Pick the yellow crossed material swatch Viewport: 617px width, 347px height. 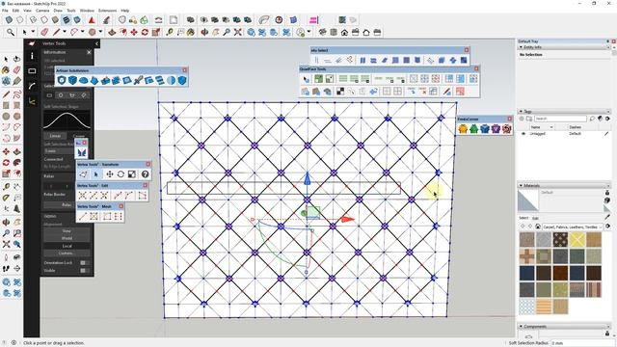[x=577, y=240]
